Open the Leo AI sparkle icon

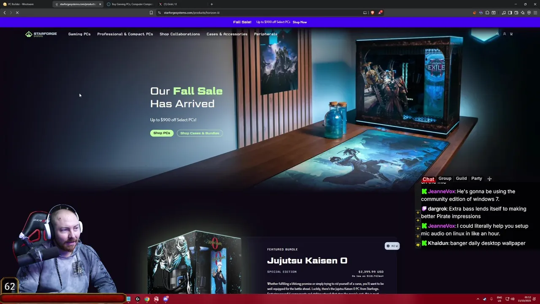[x=523, y=13]
